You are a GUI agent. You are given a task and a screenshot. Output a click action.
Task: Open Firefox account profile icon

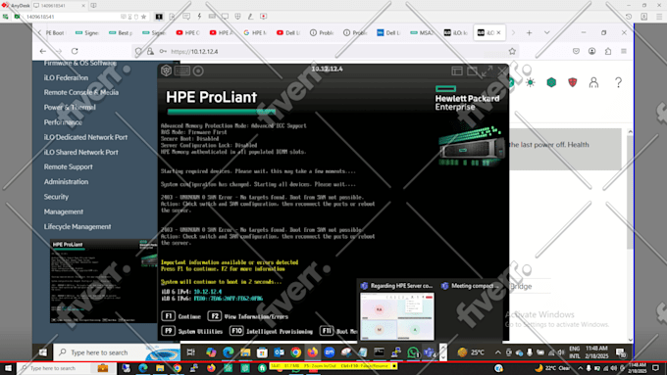(x=591, y=51)
